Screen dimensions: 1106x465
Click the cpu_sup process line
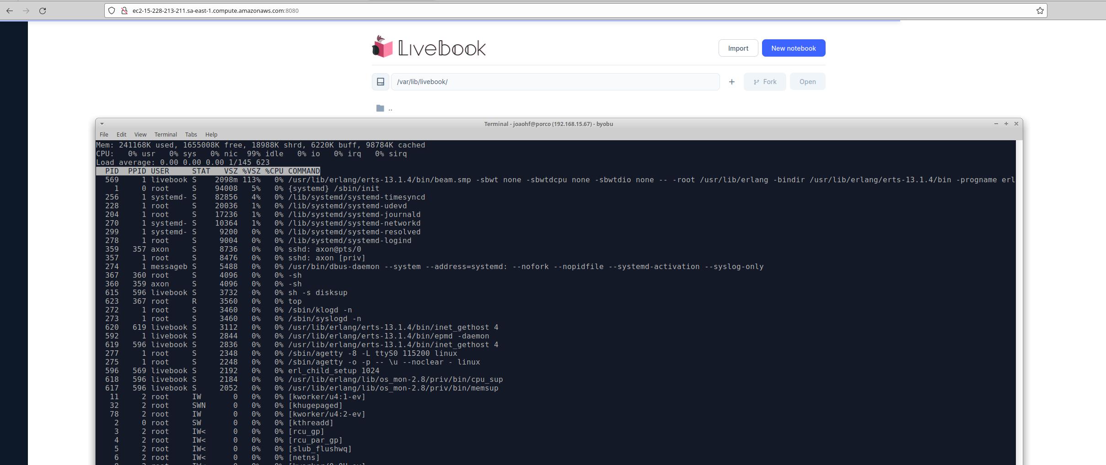(x=299, y=379)
